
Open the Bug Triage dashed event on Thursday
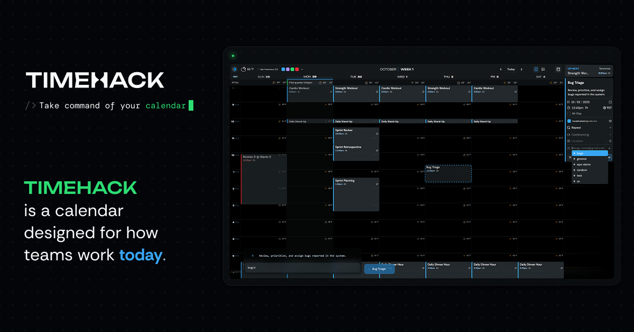tap(449, 174)
